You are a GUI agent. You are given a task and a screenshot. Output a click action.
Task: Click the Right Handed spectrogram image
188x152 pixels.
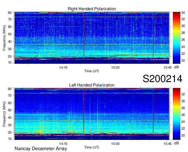(92, 38)
